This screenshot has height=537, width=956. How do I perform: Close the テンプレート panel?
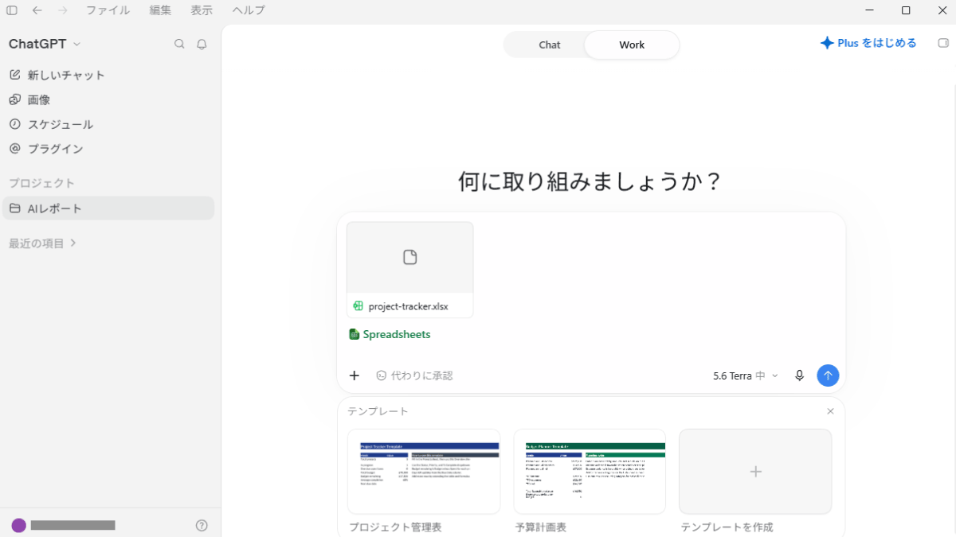coord(830,411)
